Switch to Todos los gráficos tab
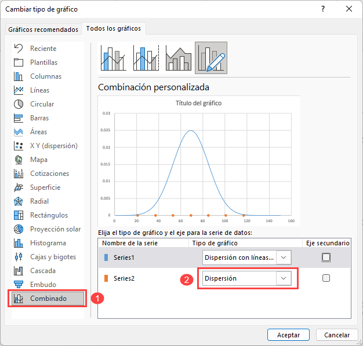 coord(114,28)
